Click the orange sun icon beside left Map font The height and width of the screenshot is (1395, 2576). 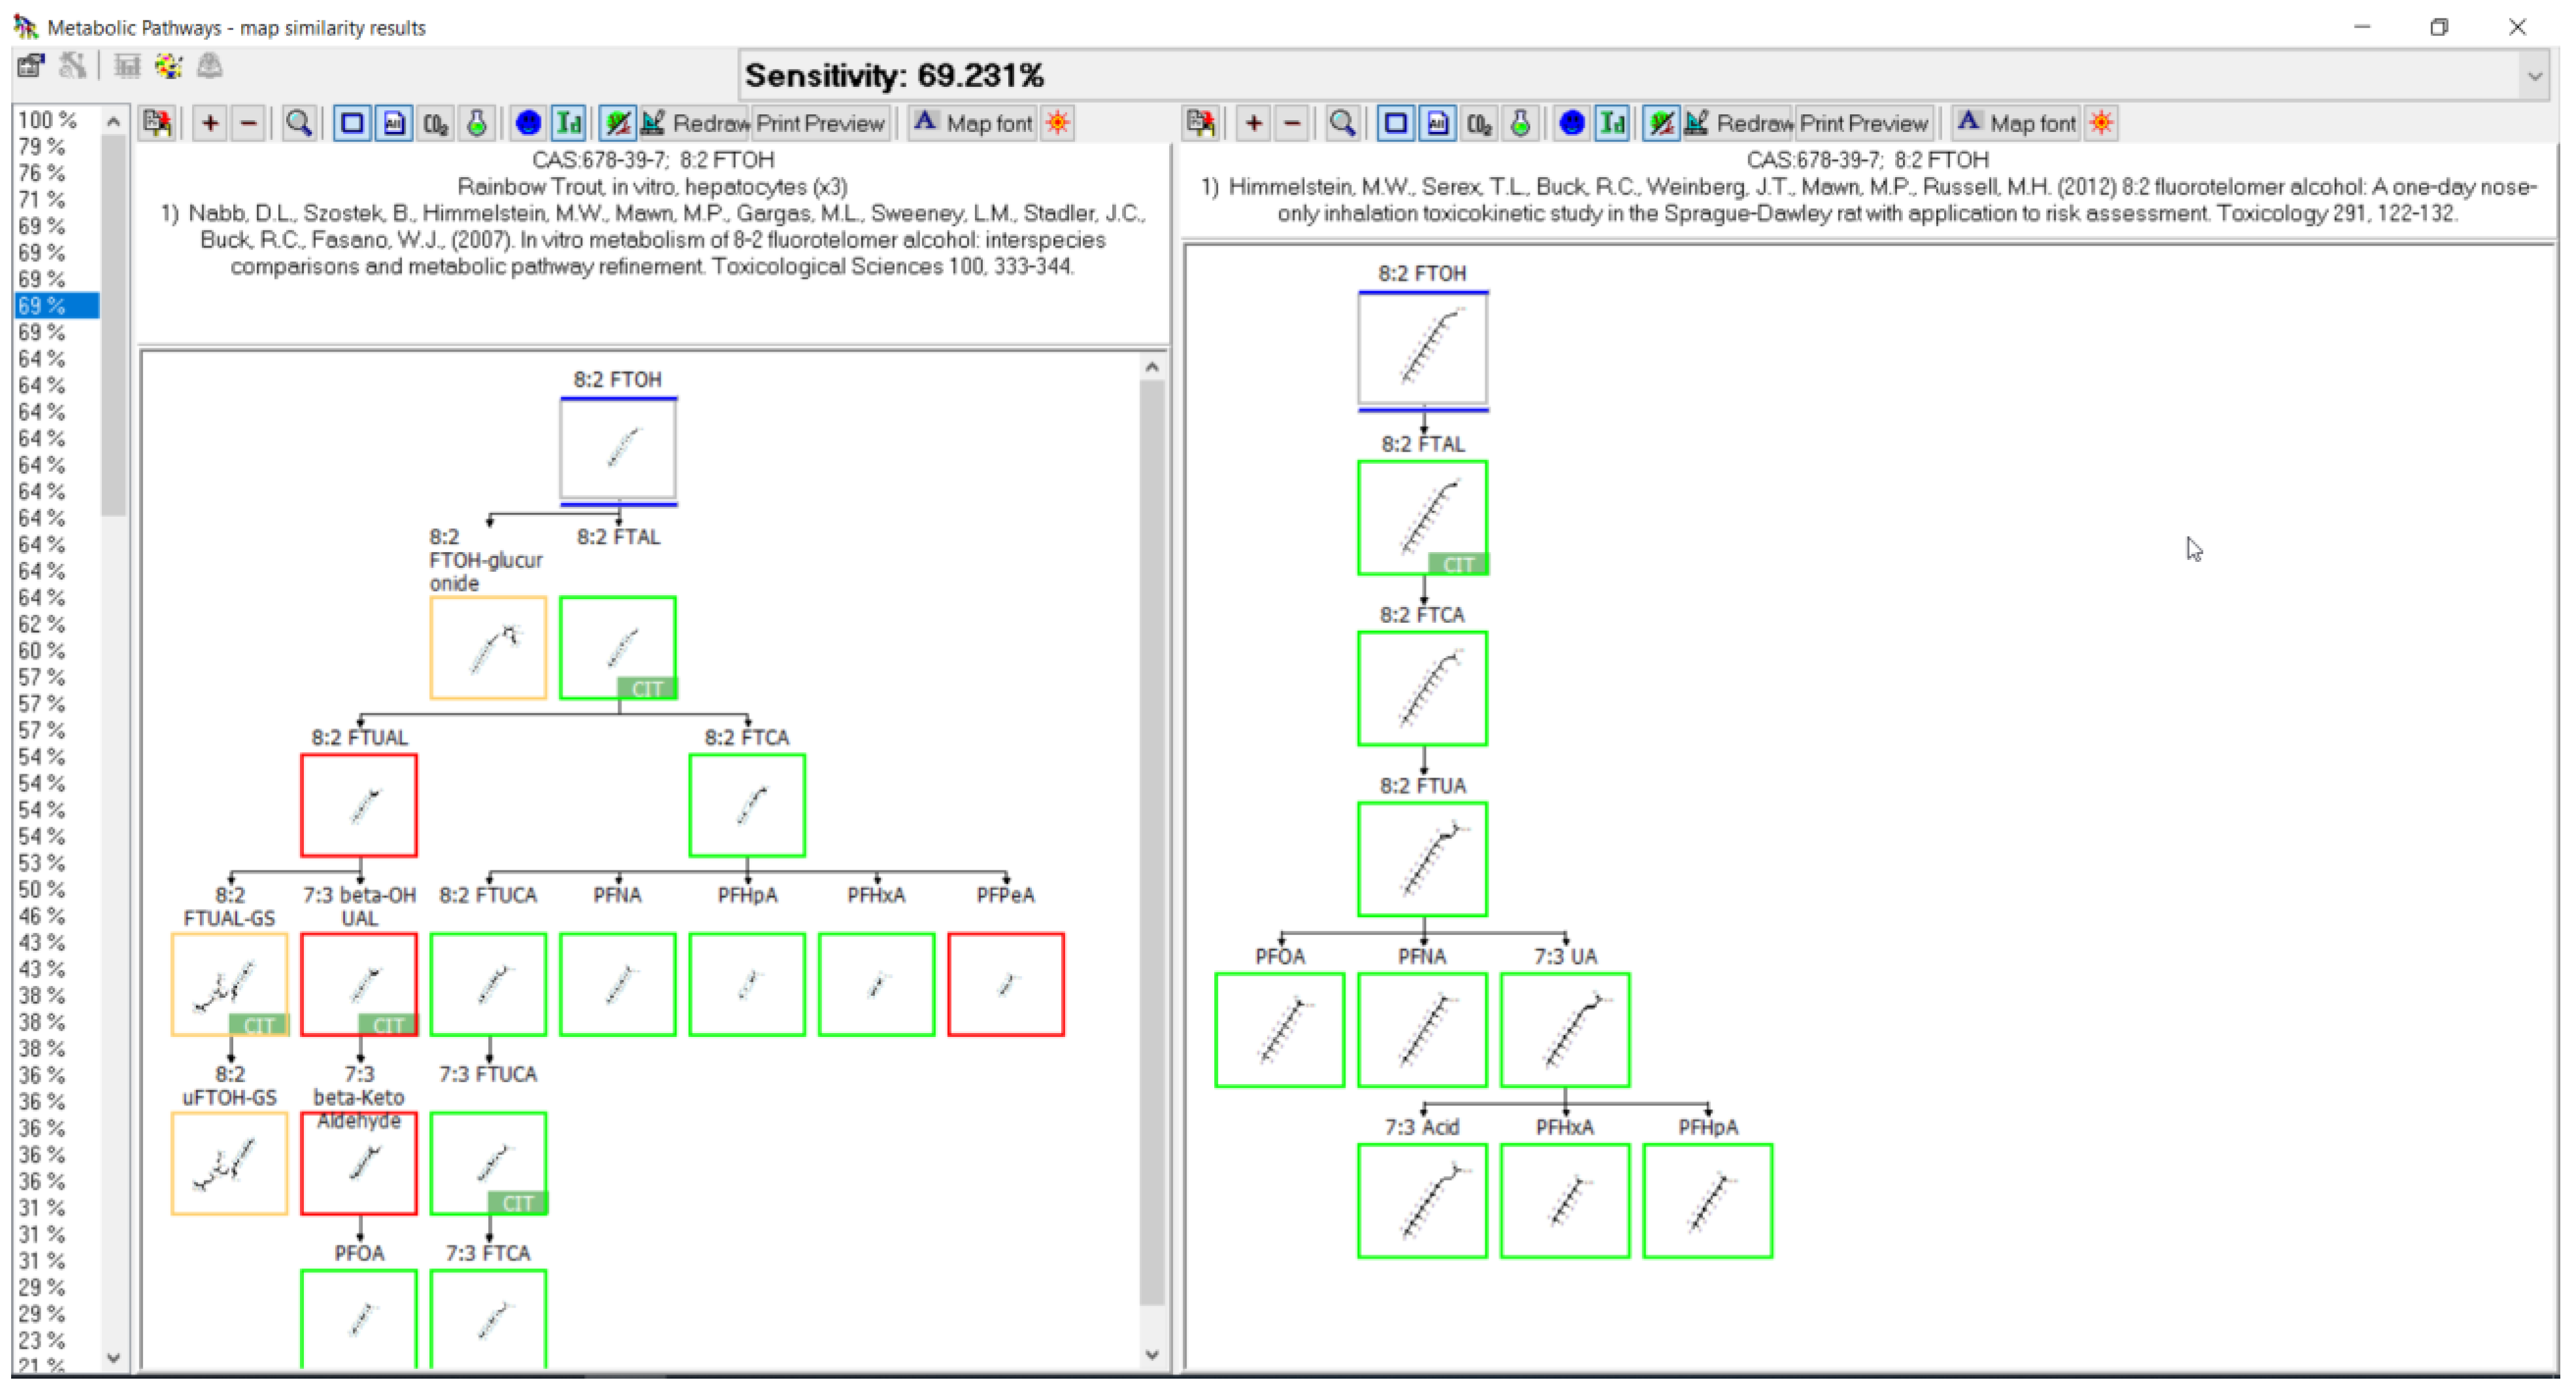(x=1058, y=123)
